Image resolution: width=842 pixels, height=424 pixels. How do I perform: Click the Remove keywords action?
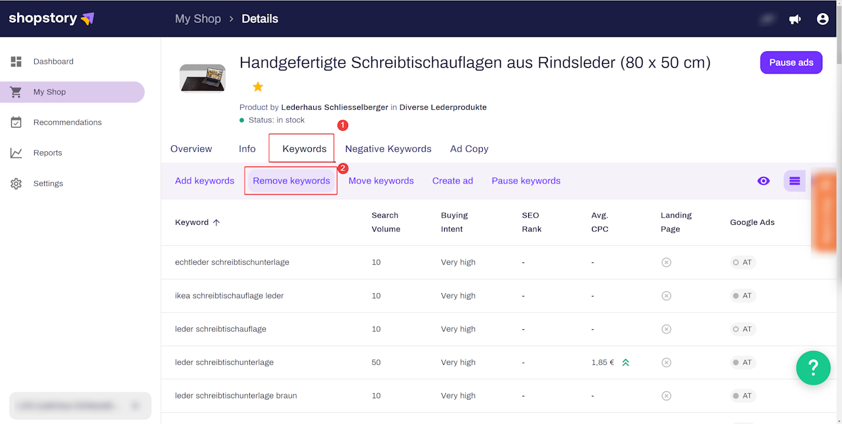click(x=291, y=181)
